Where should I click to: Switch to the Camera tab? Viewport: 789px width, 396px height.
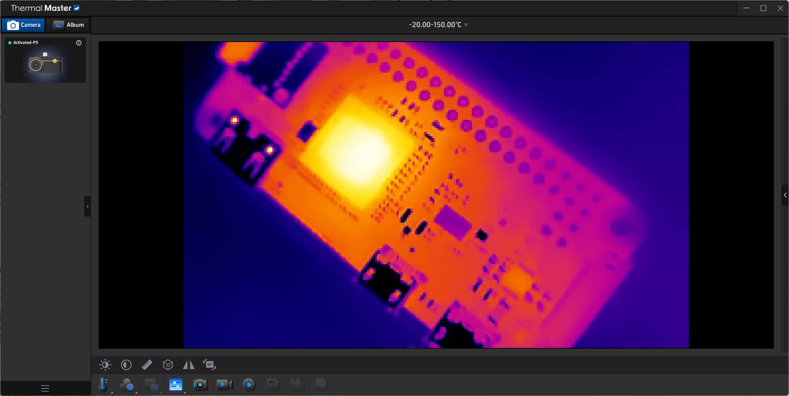24,25
